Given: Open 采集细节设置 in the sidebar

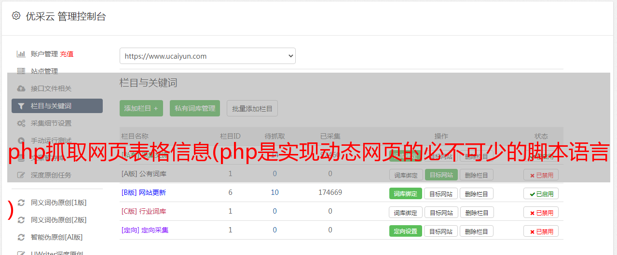Looking at the screenshot, I should point(51,123).
